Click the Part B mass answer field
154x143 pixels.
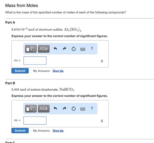click(x=35, y=121)
